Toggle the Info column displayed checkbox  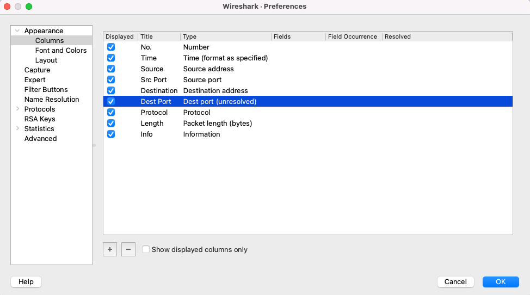[x=111, y=134]
